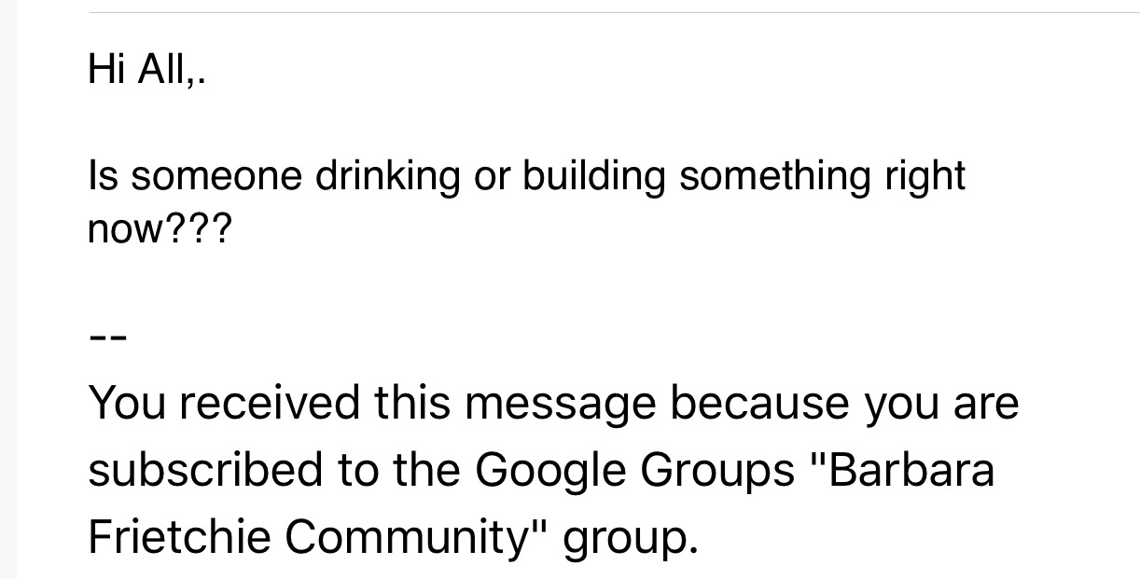
Task: Click the word "Is" starting the question
Action: point(102,178)
